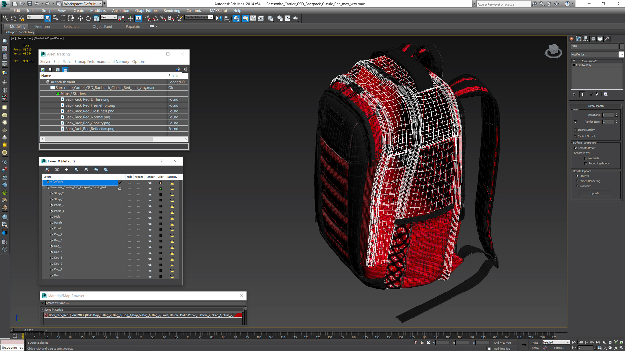Collapse Scene Materials group in Material Browser
The image size is (625, 351).
click(43, 310)
